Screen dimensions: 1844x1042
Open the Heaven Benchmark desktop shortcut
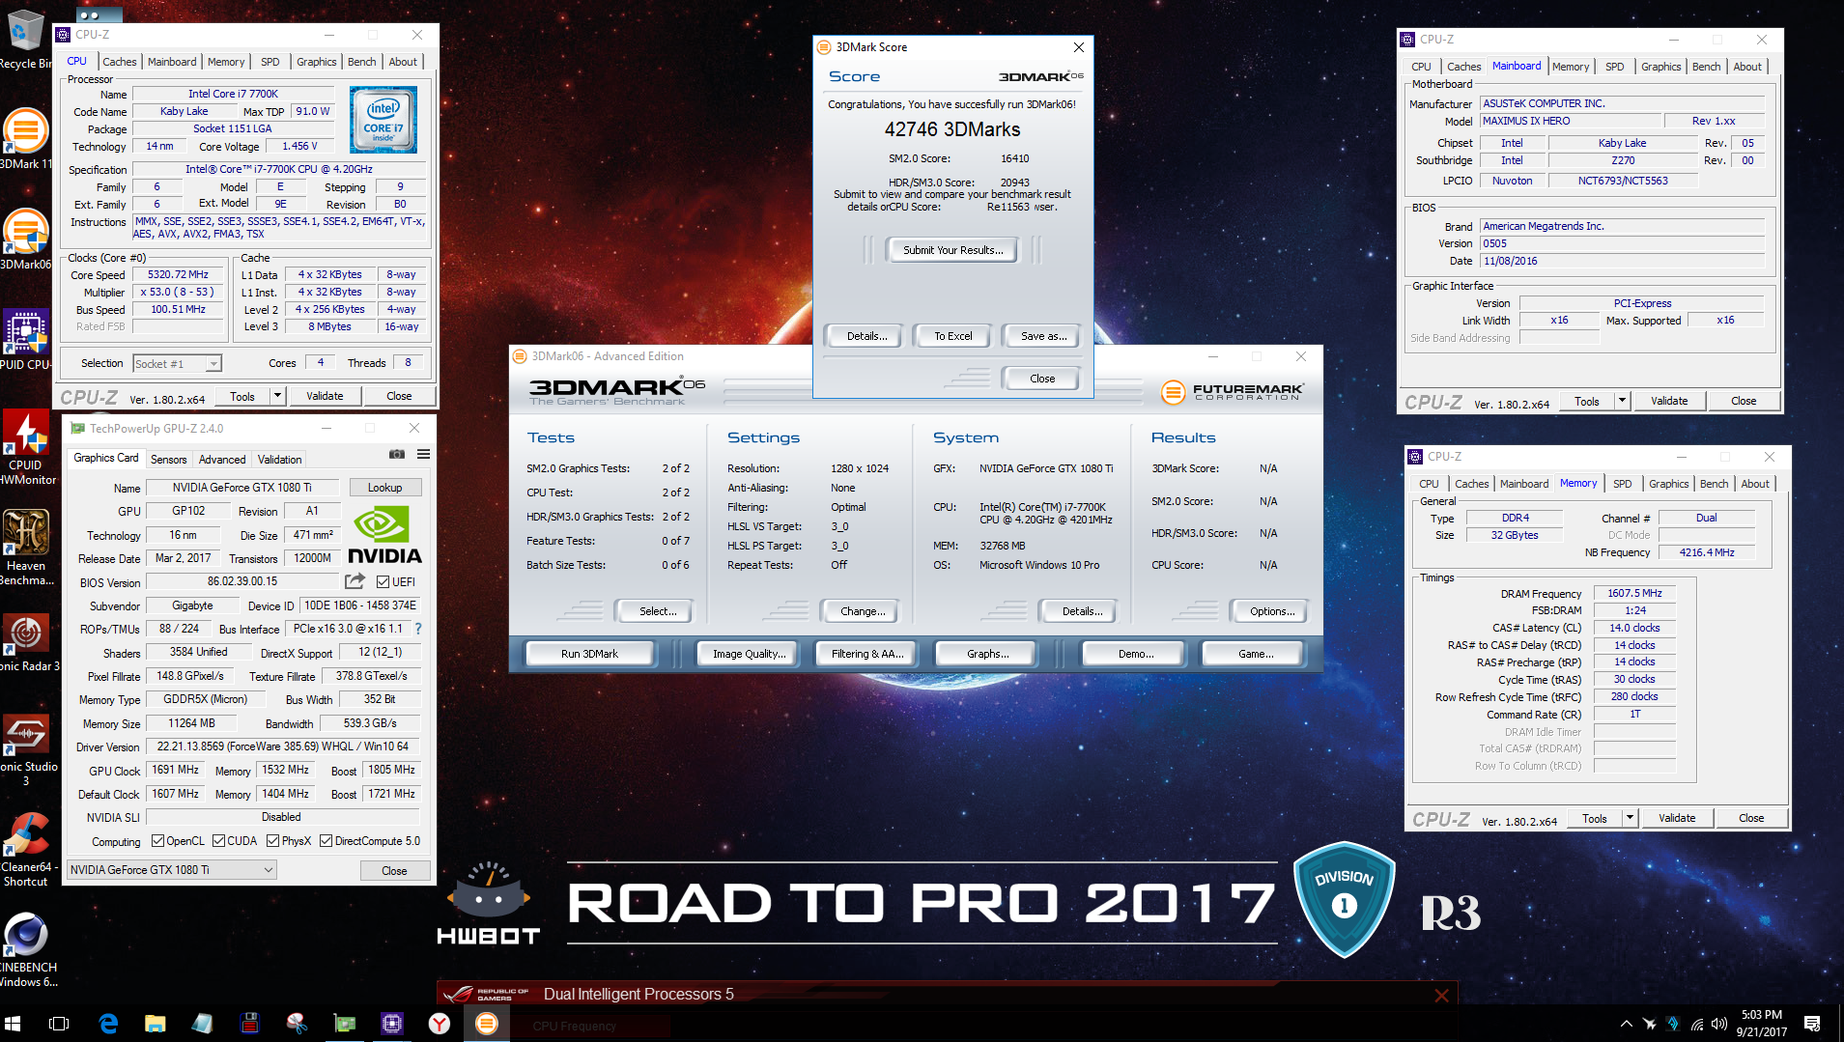(26, 548)
